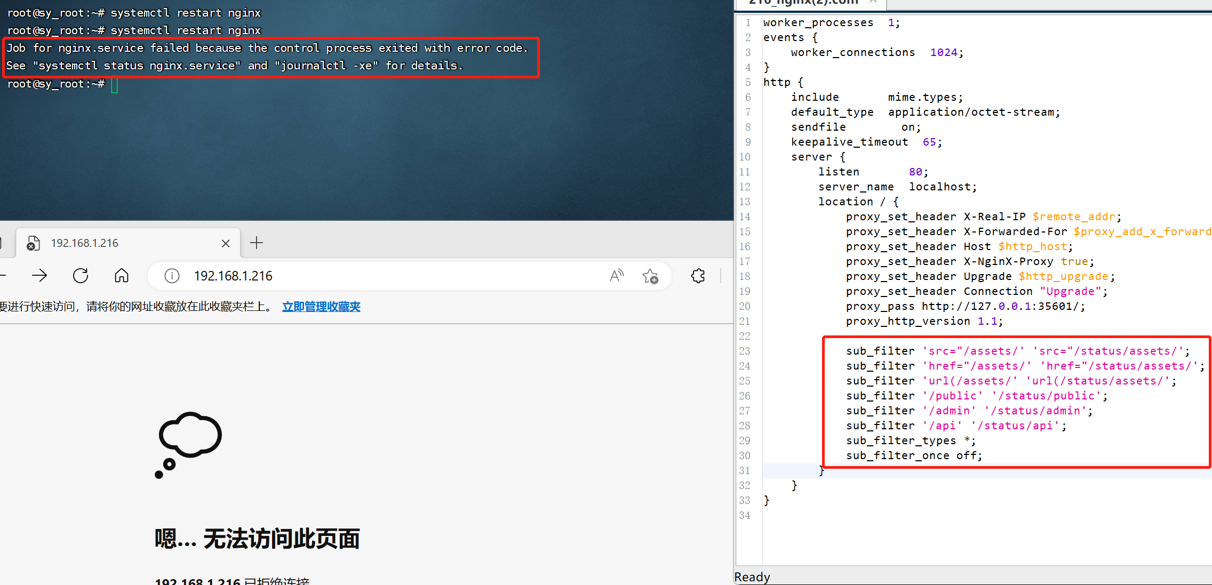Click the proxy_pass http://127.0.0.1:35601/ line

click(x=966, y=306)
